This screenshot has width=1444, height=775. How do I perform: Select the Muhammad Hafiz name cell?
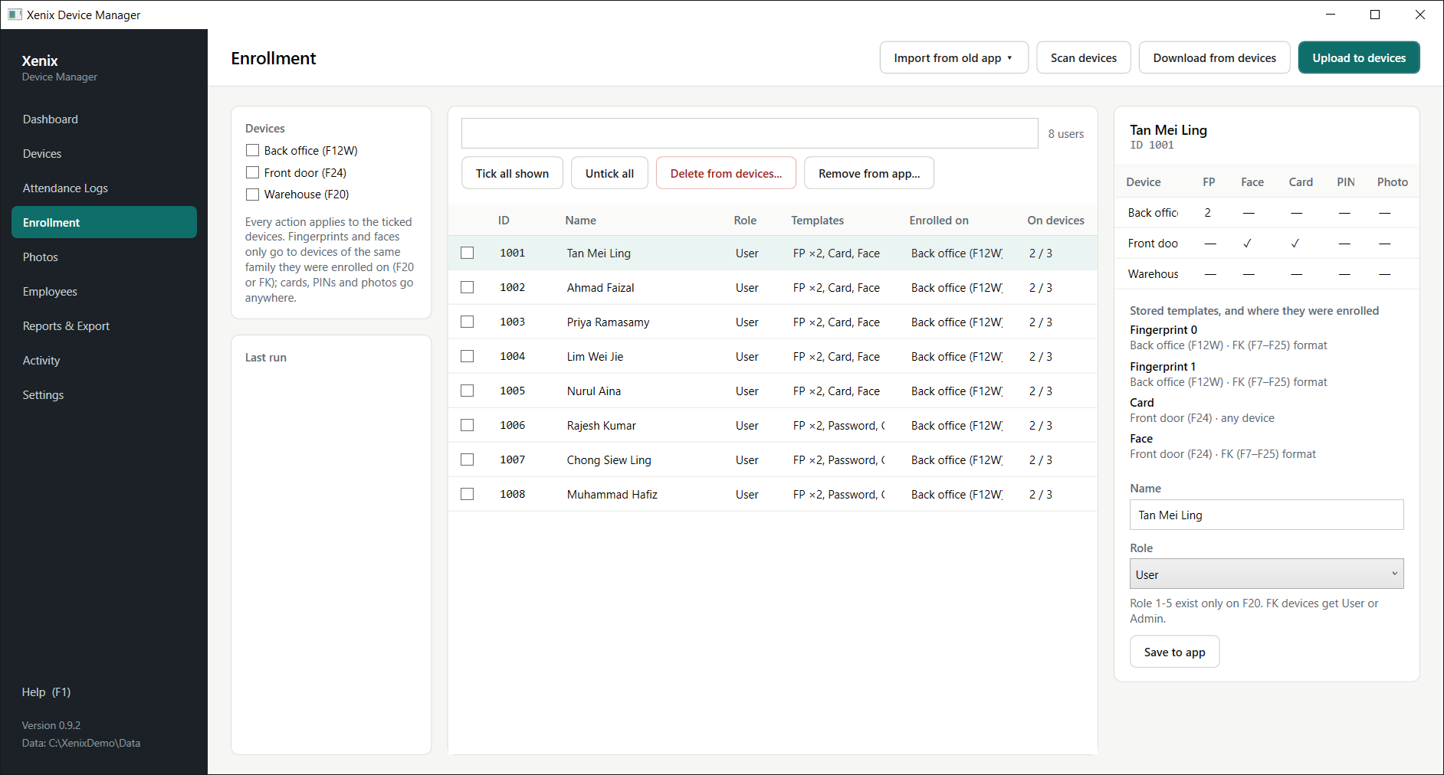pyautogui.click(x=612, y=494)
